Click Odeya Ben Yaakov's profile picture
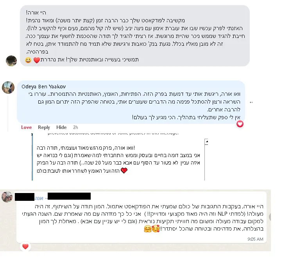The height and width of the screenshot is (261, 283). click(8, 88)
